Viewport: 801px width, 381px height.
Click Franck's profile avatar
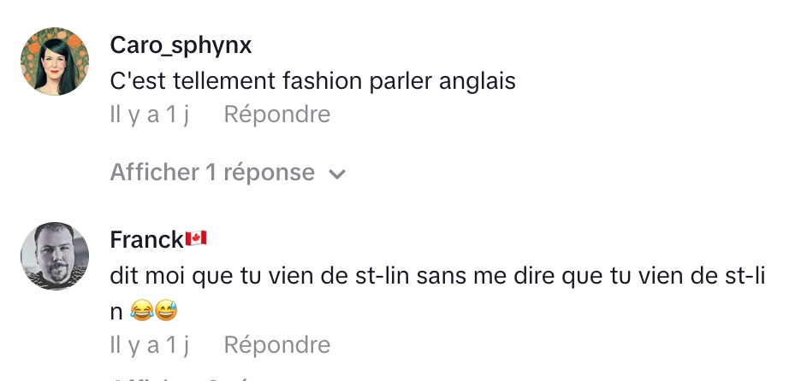pos(54,256)
